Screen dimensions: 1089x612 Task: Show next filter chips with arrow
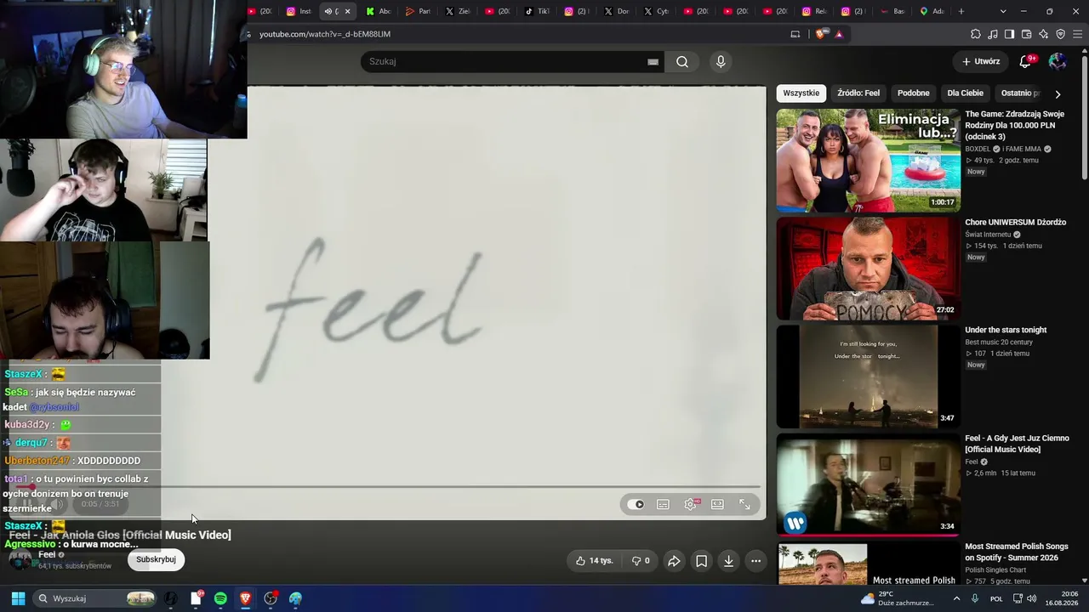click(x=1058, y=93)
